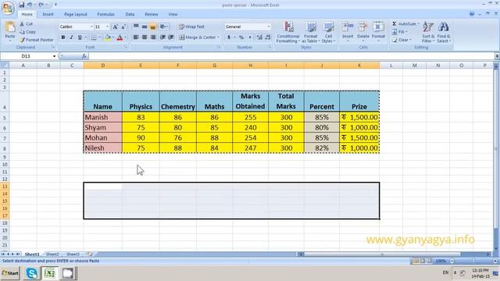Image resolution: width=500 pixels, height=281 pixels.
Task: Decrease font size with Shrink Font
Action: pyautogui.click(x=123, y=27)
